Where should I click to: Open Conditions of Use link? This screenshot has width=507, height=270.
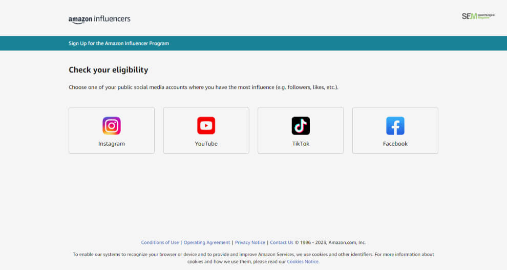coord(160,242)
